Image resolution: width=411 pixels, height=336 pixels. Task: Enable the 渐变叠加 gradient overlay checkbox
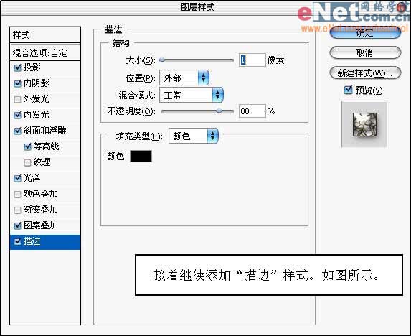pos(17,210)
